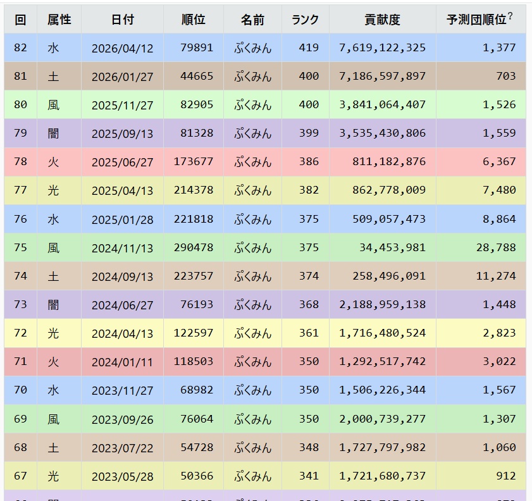Screen dimensions: 532x501
Task: Select the date cell 2025/01/28
Action: 122,219
